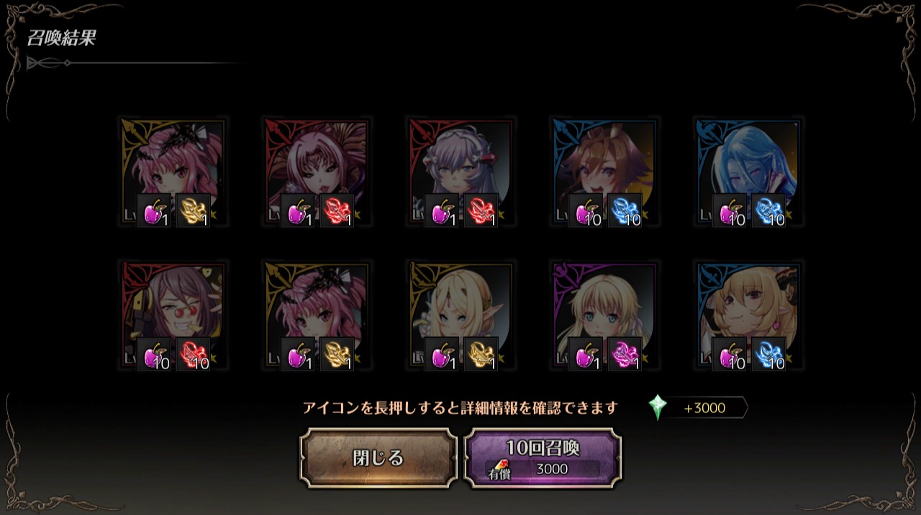
Task: Click the gold wing icon on the first card
Action: (194, 210)
